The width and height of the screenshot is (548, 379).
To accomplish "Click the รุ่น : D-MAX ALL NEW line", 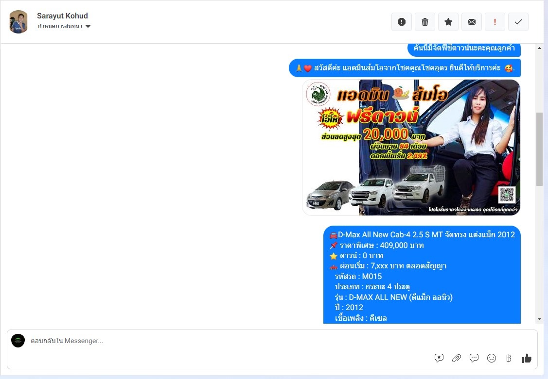I will pyautogui.click(x=393, y=297).
